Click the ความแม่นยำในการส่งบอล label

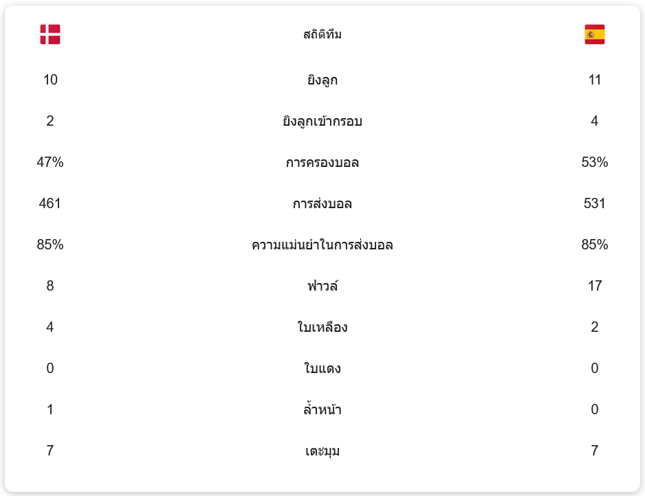322,245
